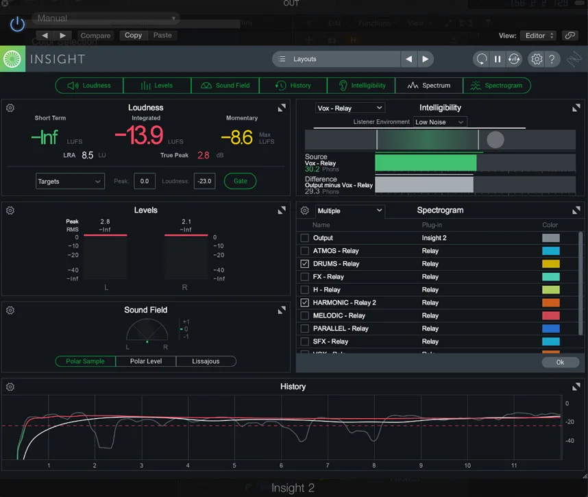Open Spectrogram panel settings gear
The height and width of the screenshot is (497, 588).
point(304,210)
